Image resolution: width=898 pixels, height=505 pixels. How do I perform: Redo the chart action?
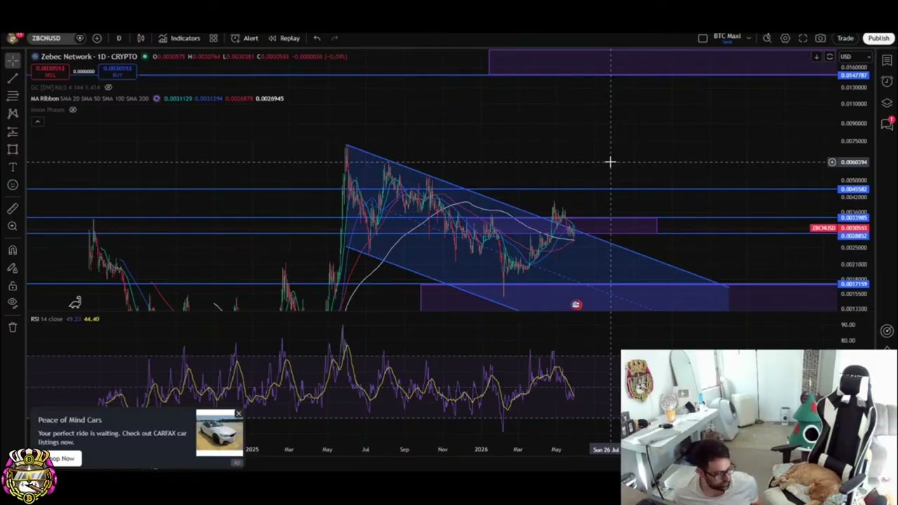[335, 38]
